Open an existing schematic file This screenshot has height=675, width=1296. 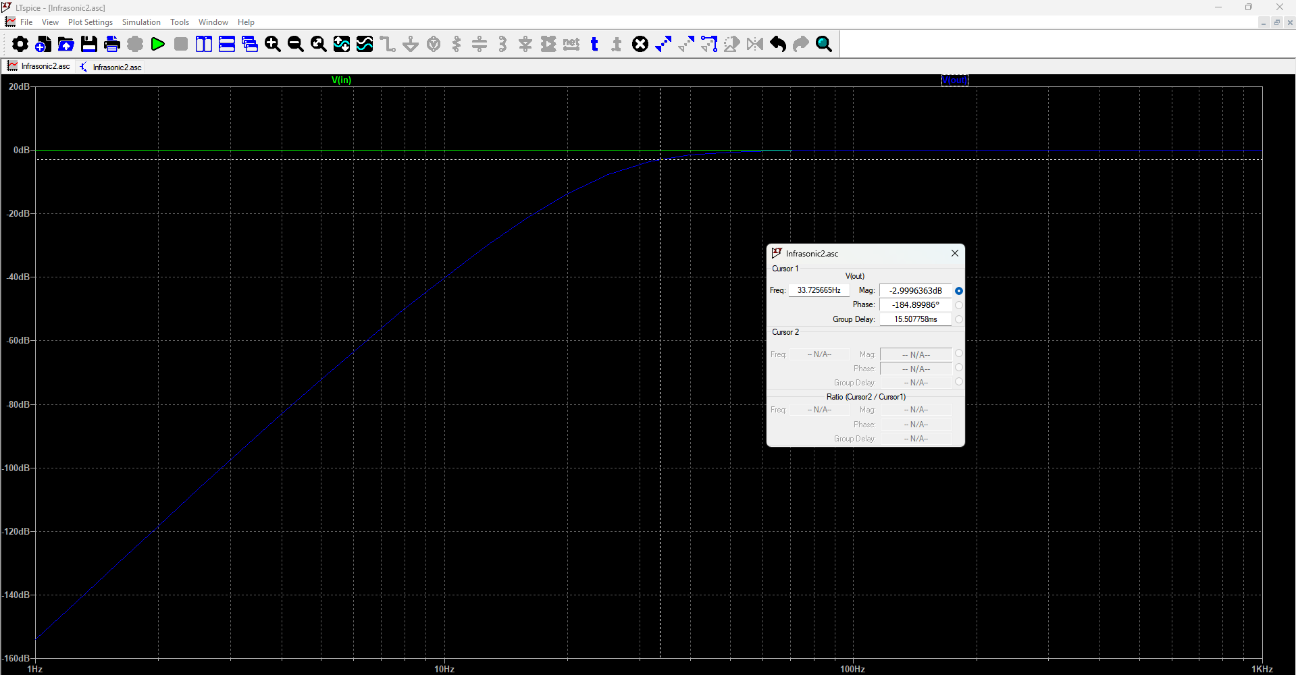click(x=66, y=44)
